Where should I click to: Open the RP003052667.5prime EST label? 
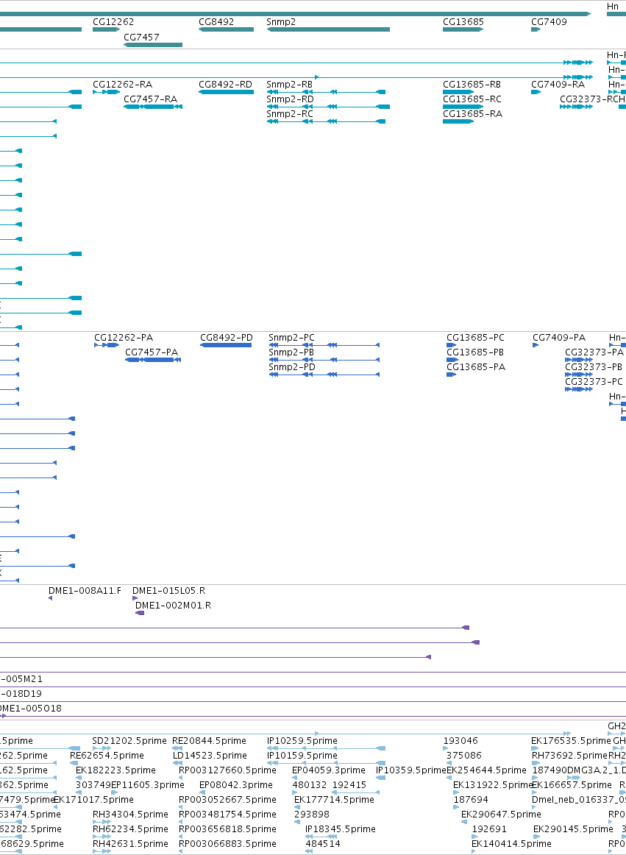click(227, 800)
